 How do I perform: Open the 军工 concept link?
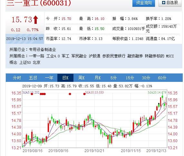click(x=65, y=56)
